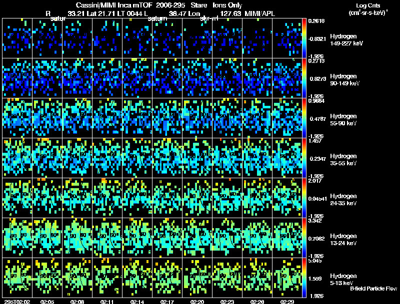The height and width of the screenshot is (304, 400).
Task: Click the 5-13 keV panel at 02:05
Action: click(47, 278)
